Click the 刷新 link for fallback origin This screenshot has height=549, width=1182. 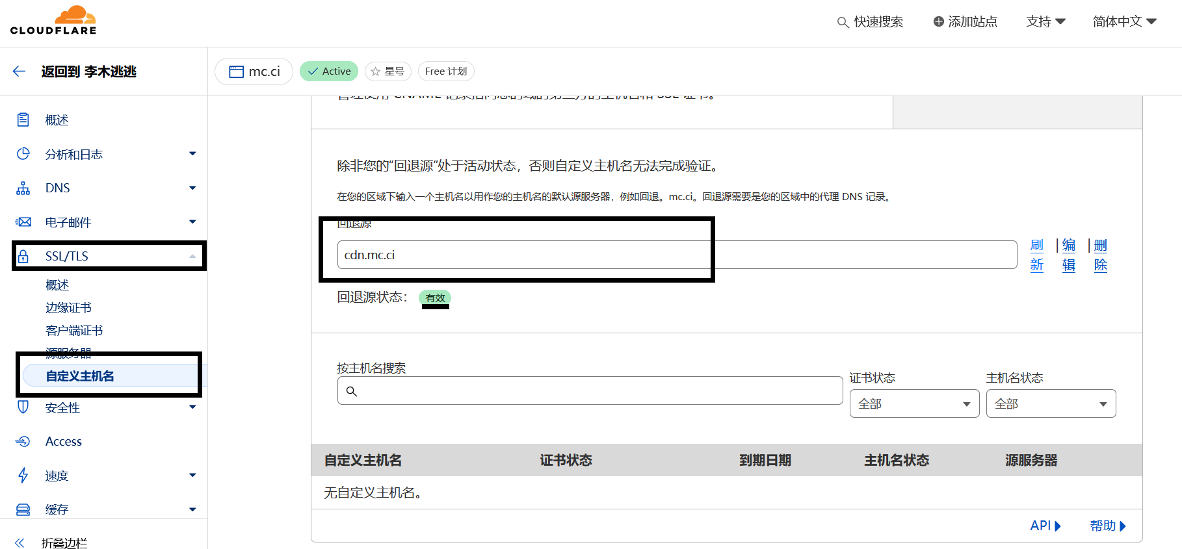(x=1037, y=255)
